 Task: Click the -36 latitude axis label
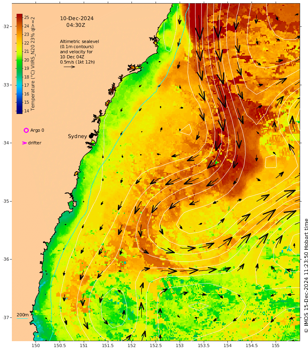[6, 259]
